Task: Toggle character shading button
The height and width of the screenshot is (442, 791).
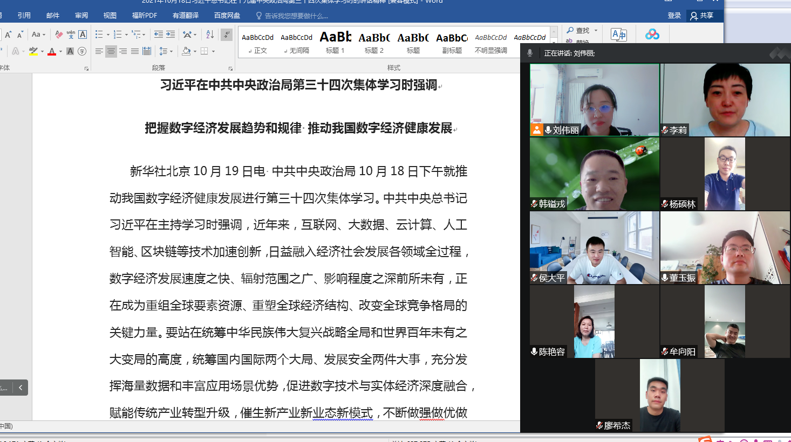Action: (70, 51)
